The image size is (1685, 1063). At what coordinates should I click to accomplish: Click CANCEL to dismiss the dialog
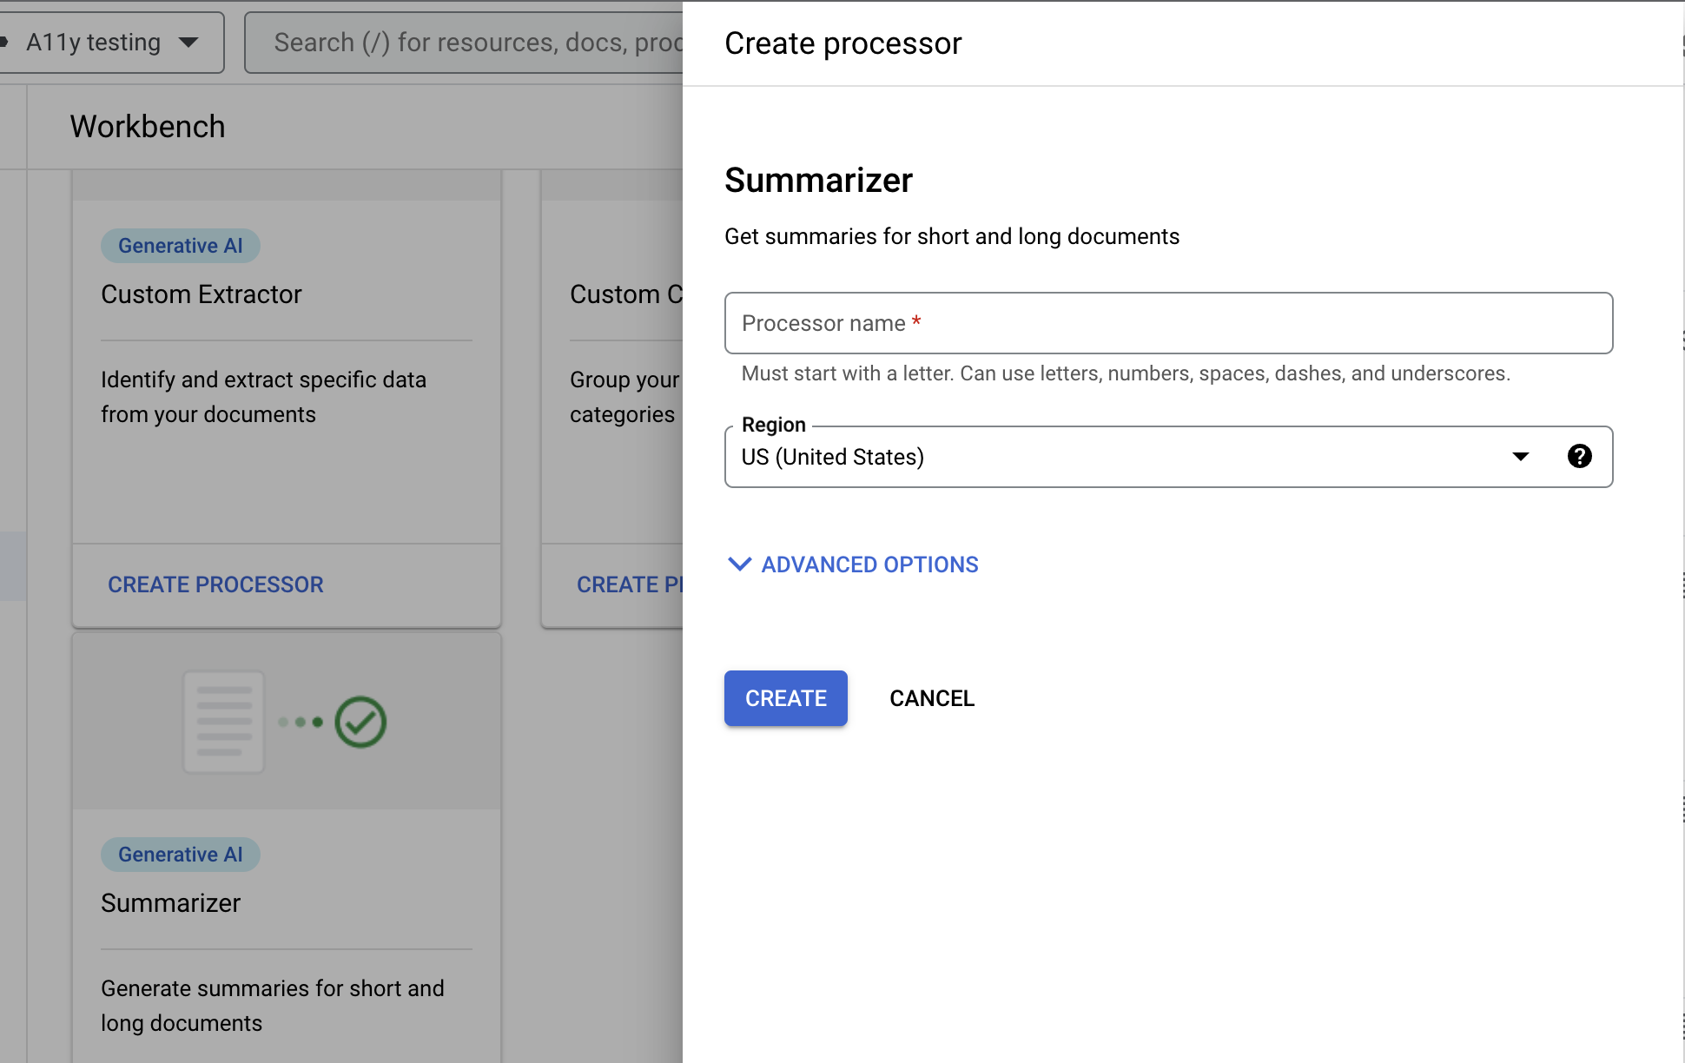point(931,698)
